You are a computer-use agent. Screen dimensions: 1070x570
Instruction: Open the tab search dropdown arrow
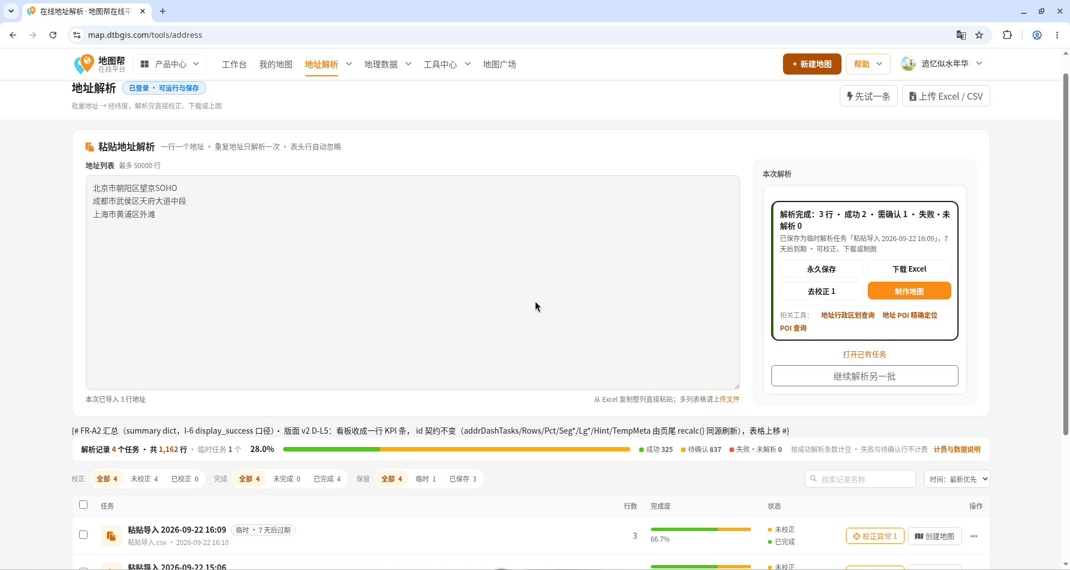pos(11,11)
